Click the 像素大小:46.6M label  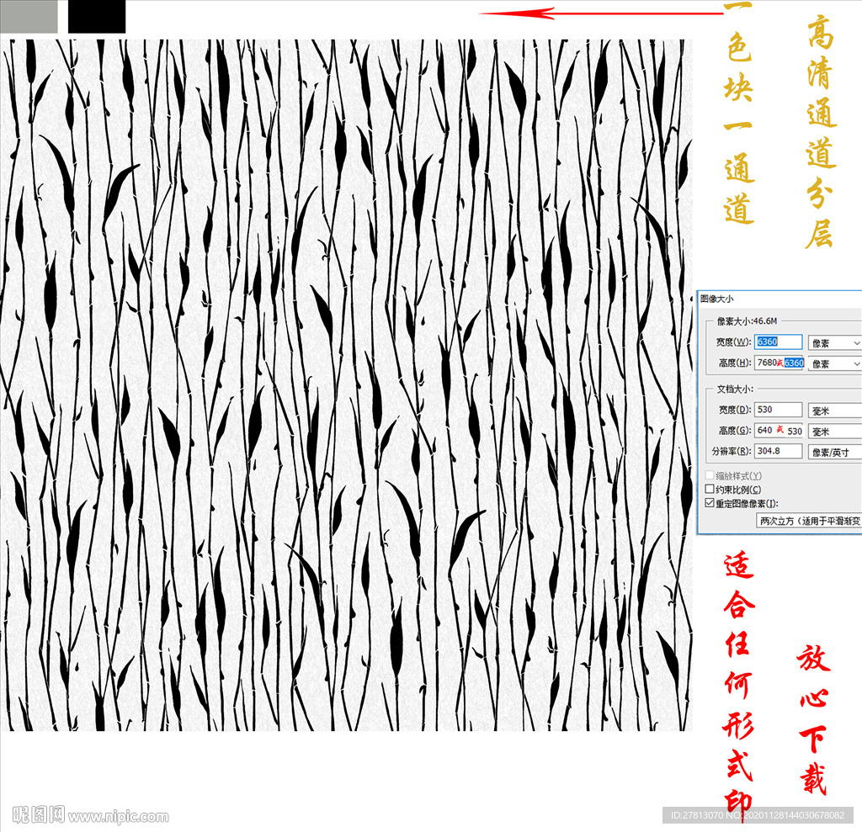(x=747, y=321)
